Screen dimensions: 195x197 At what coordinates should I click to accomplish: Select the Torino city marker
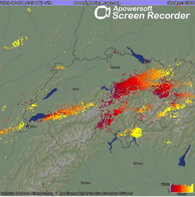[79, 185]
